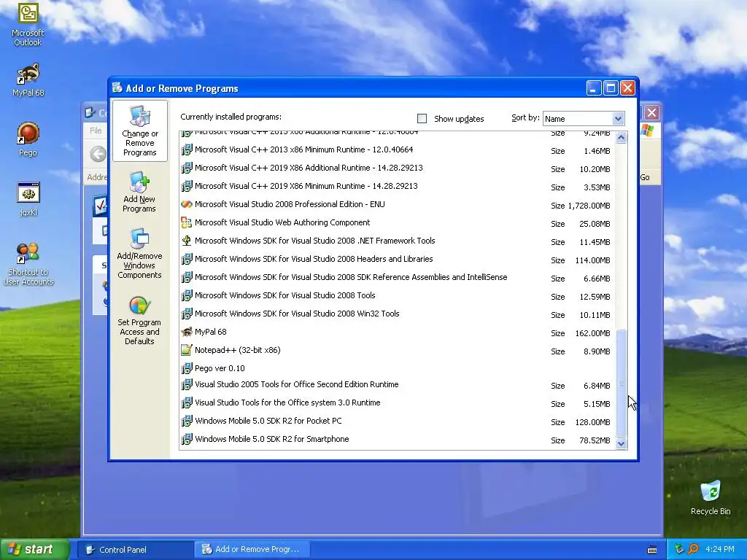
Task: Open File menu in Control Panel window
Action: [96, 131]
